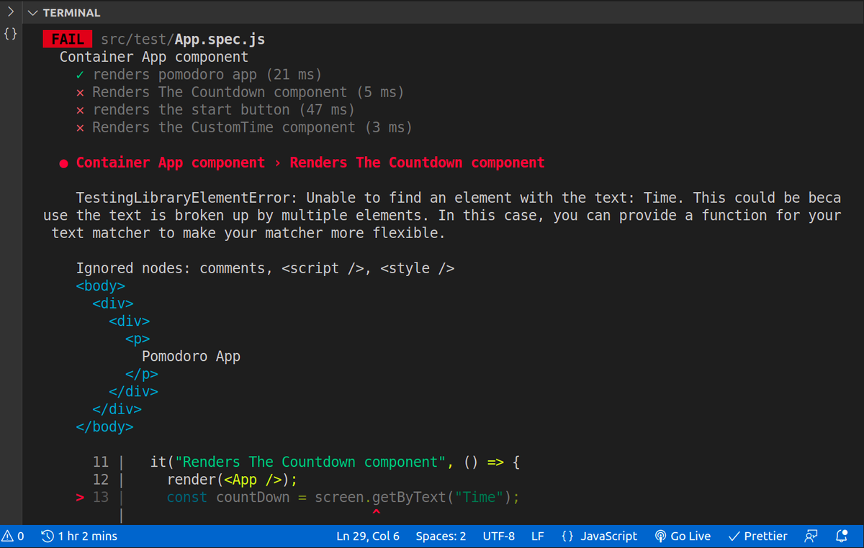Collapse the TERMINAL panel chevron

tap(32, 13)
